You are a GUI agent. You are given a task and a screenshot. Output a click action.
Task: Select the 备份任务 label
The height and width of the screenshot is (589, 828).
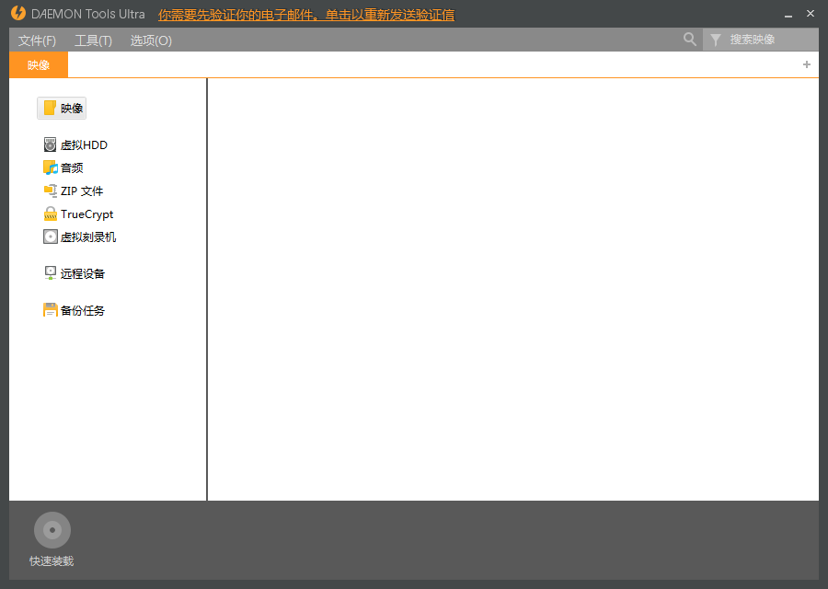(x=83, y=310)
